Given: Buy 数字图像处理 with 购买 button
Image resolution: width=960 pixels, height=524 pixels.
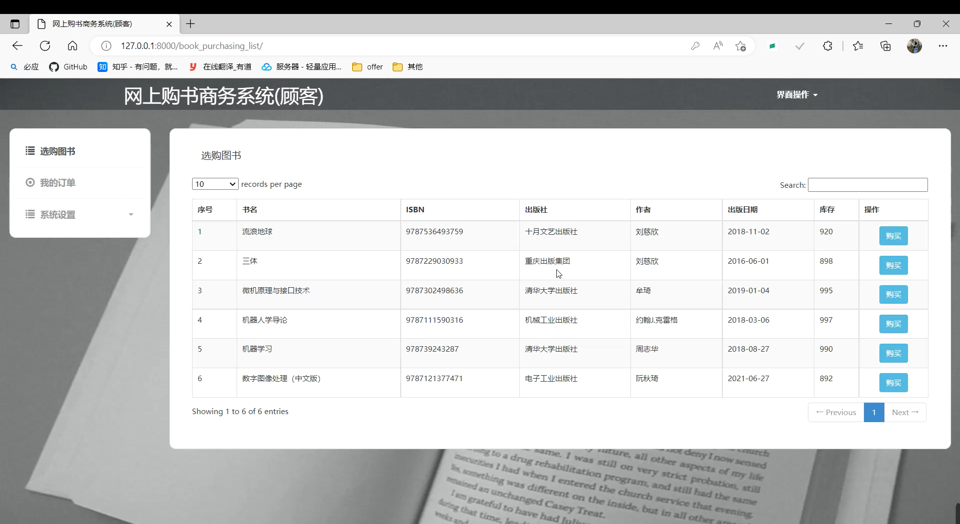Looking at the screenshot, I should [893, 383].
